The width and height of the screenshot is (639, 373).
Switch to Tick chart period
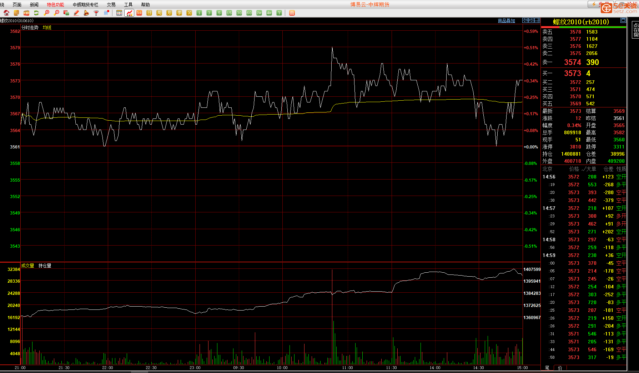click(x=139, y=13)
